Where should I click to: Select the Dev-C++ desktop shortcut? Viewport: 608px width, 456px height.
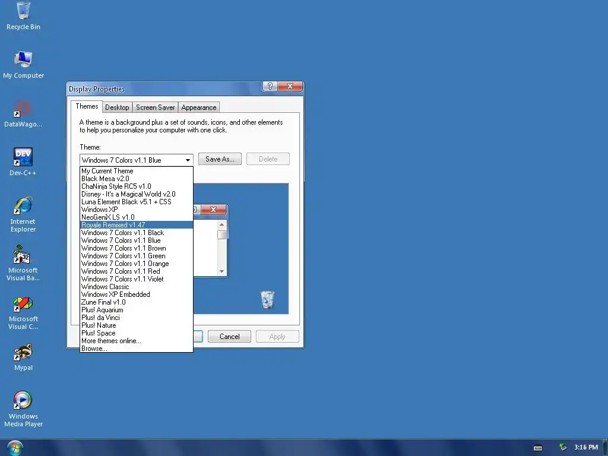(x=23, y=162)
